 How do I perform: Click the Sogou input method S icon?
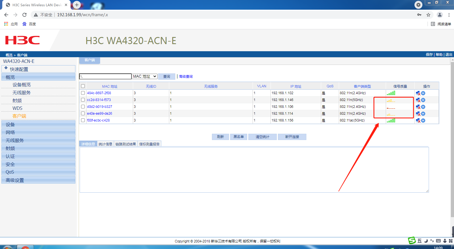click(412, 240)
